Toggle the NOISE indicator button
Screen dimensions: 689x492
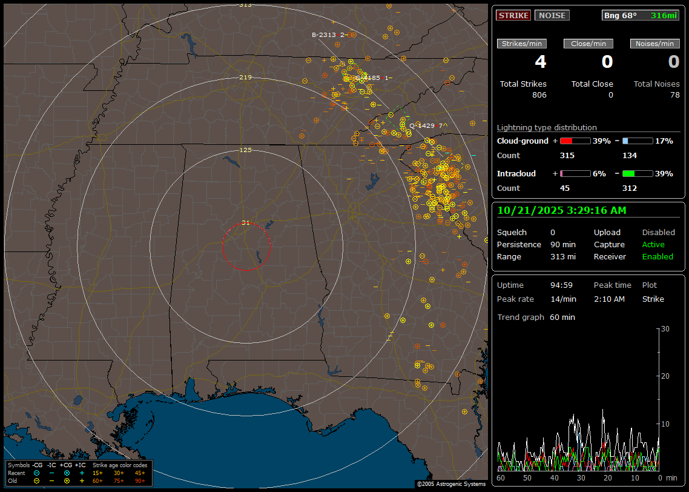[552, 15]
